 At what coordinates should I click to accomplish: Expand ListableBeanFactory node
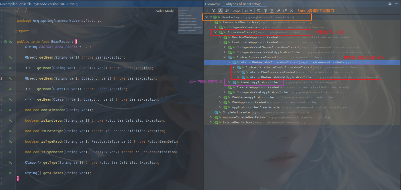(211, 122)
